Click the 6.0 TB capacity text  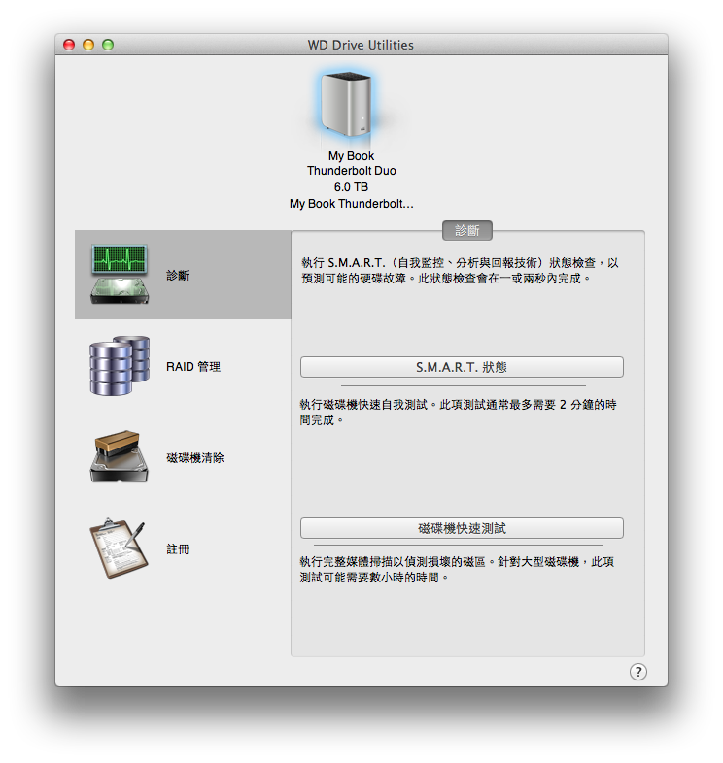[x=351, y=187]
